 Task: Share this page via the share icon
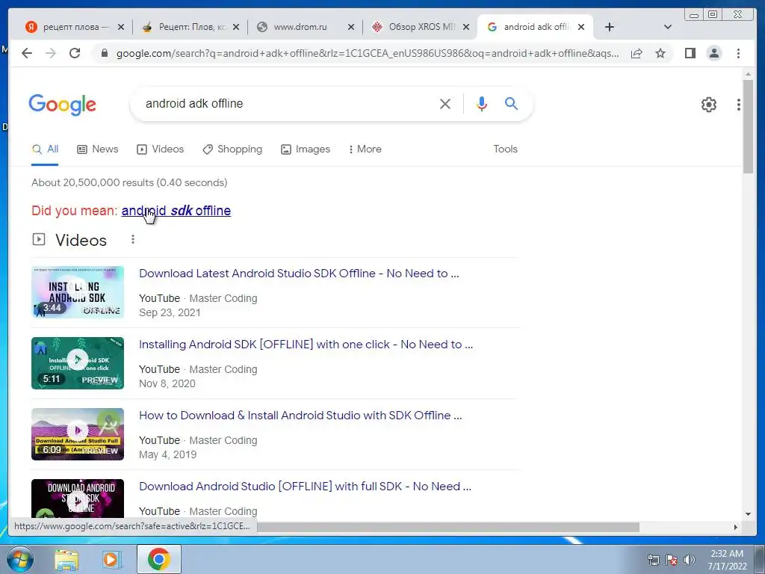[637, 53]
